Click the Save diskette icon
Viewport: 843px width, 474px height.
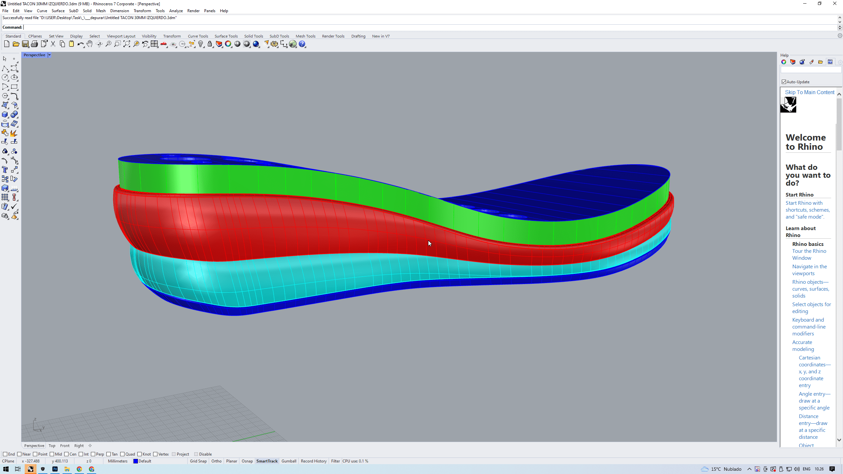pos(25,44)
